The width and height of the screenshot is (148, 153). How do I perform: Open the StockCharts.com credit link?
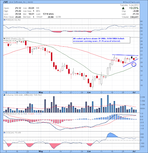pos(132,2)
